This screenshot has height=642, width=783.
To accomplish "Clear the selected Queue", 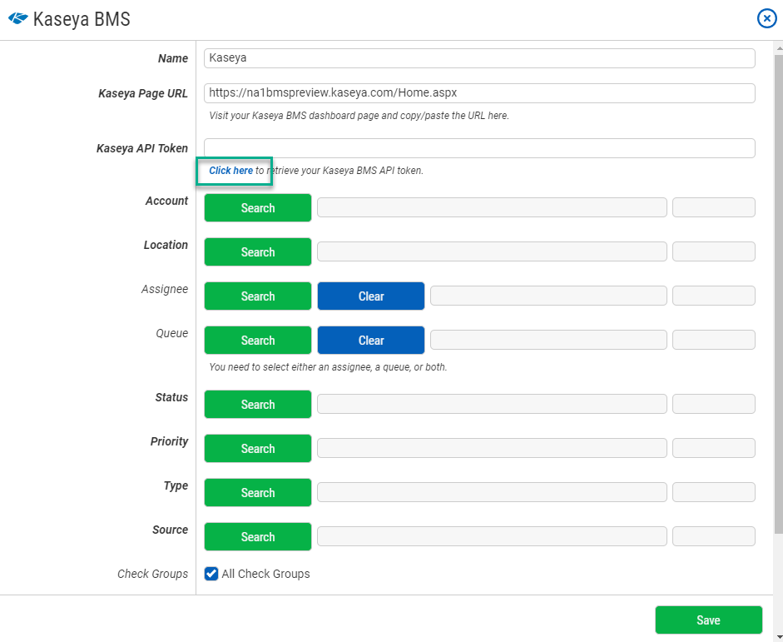I will tap(370, 340).
